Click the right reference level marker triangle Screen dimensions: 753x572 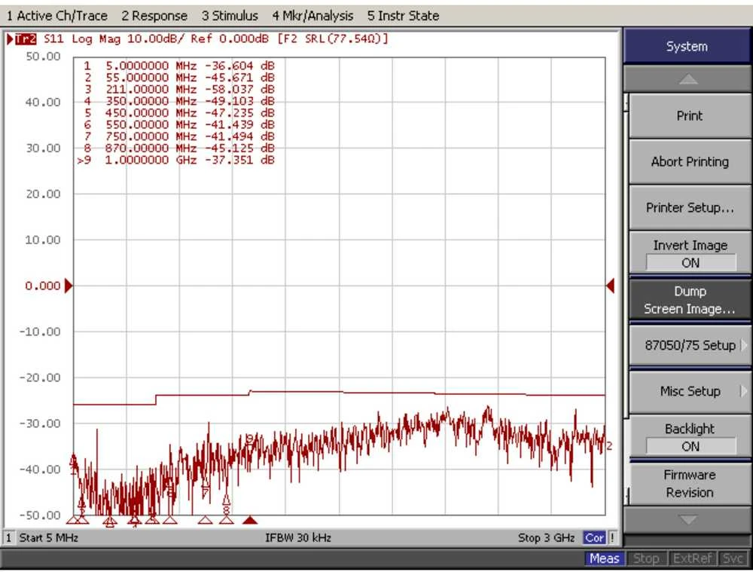pos(611,286)
